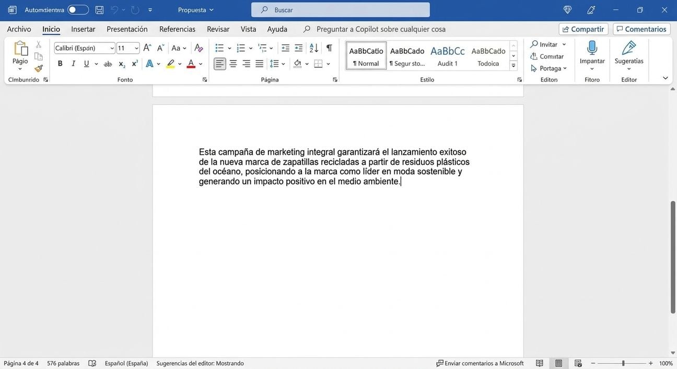Image resolution: width=677 pixels, height=369 pixels.
Task: Apply superscript formatting
Action: click(x=135, y=64)
